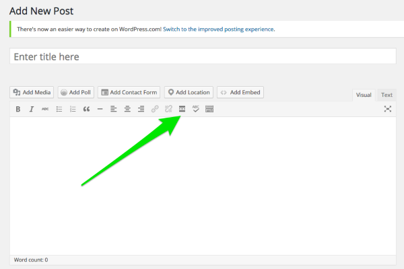Apply strikethrough to text
The width and height of the screenshot is (404, 269).
pos(45,109)
